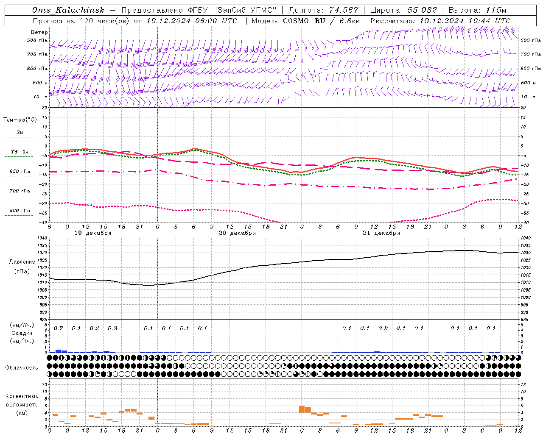Click the 20 декабря date label
The image size is (543, 434).
coord(237,233)
